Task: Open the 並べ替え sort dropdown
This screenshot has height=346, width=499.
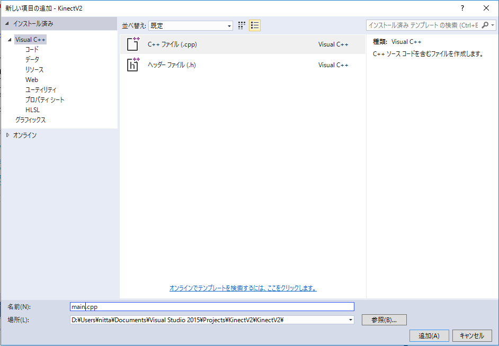Action: click(x=191, y=25)
